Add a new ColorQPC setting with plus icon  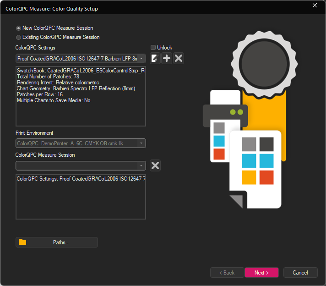[x=167, y=58]
